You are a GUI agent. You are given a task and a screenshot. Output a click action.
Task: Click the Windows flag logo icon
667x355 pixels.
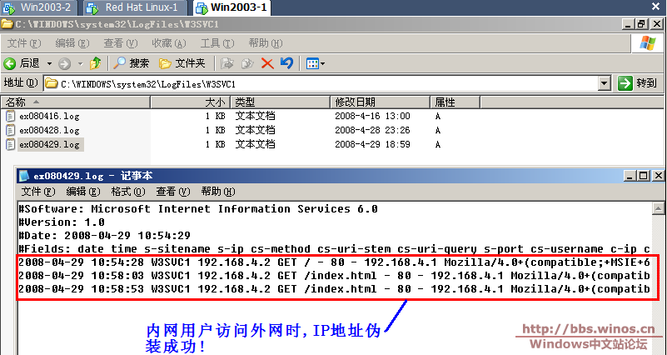coord(648,43)
